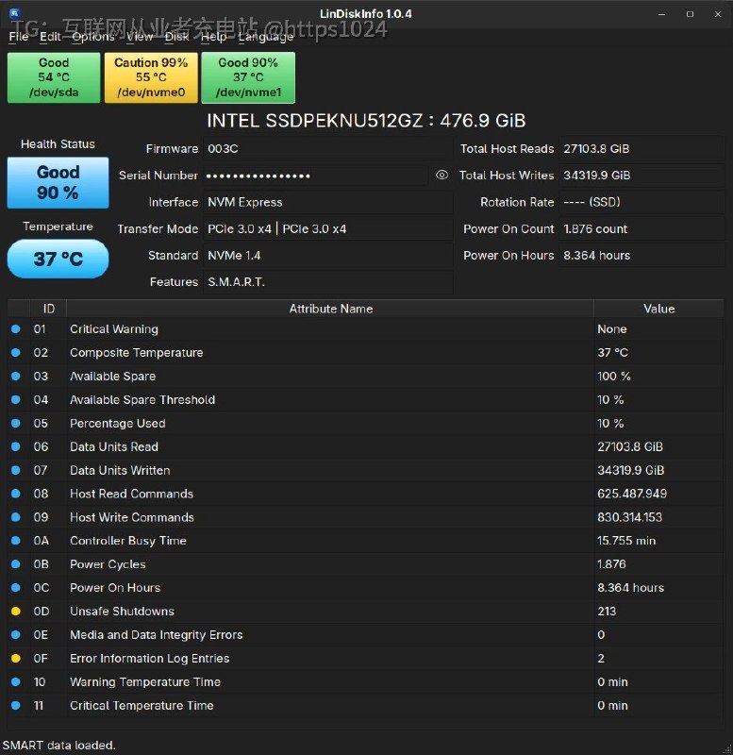Click the value 15.755 min
This screenshot has width=733, height=755.
pos(626,541)
